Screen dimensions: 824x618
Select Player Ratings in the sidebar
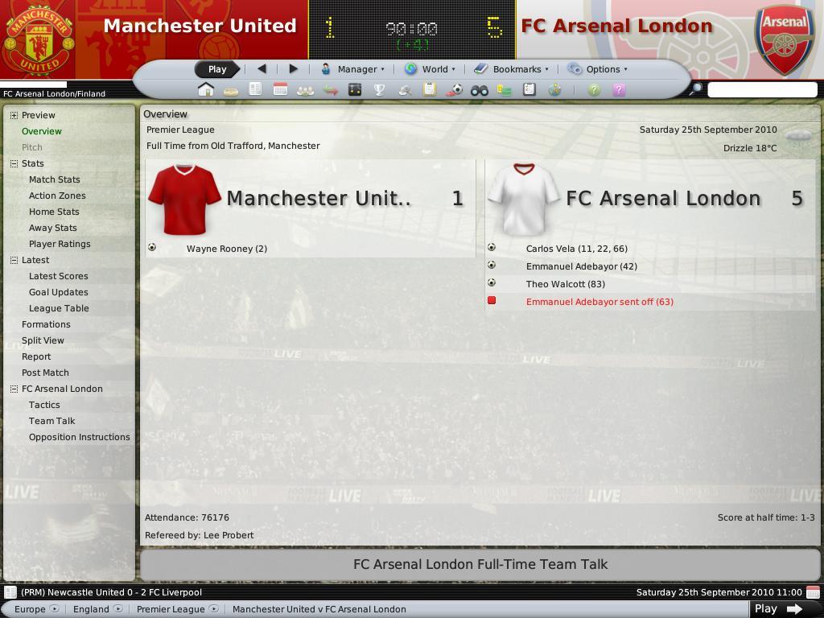click(x=60, y=244)
